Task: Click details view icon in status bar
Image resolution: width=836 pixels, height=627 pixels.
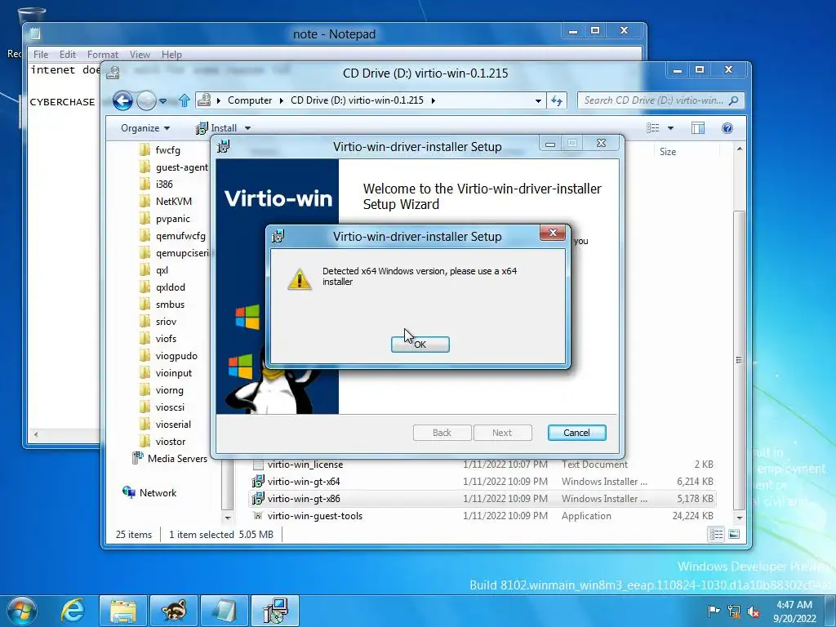Action: [716, 534]
